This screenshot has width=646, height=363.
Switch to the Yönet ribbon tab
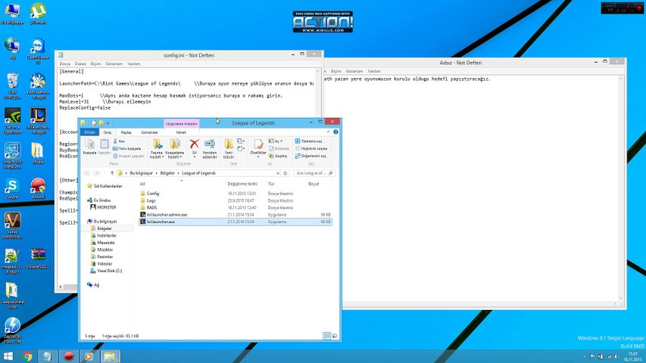click(181, 132)
